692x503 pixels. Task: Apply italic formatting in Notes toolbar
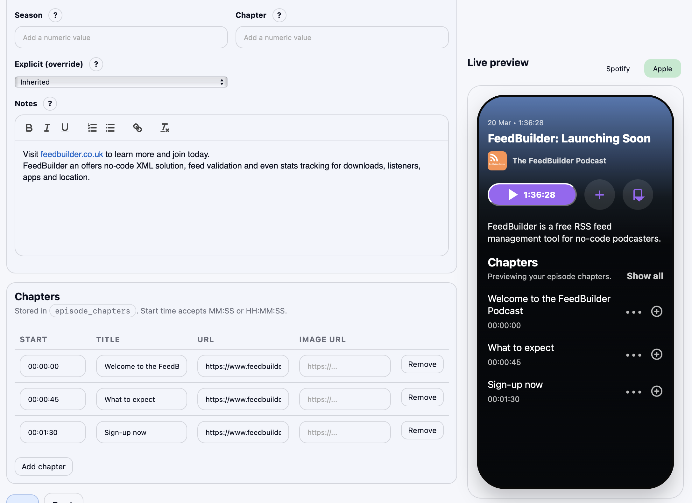(47, 128)
